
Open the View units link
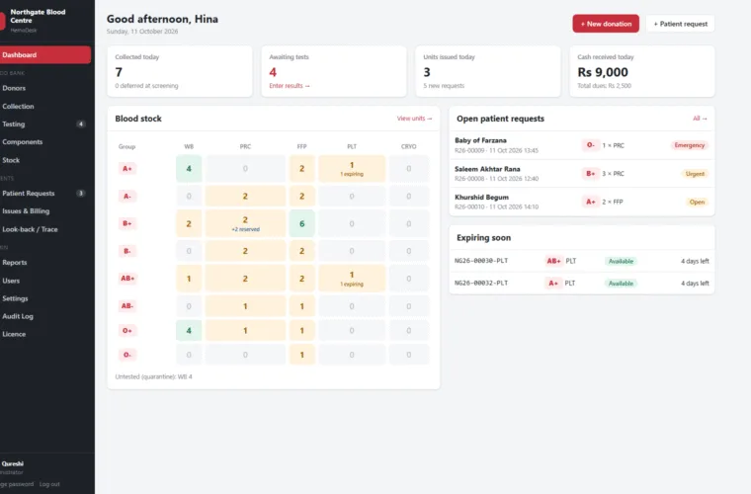coord(414,119)
